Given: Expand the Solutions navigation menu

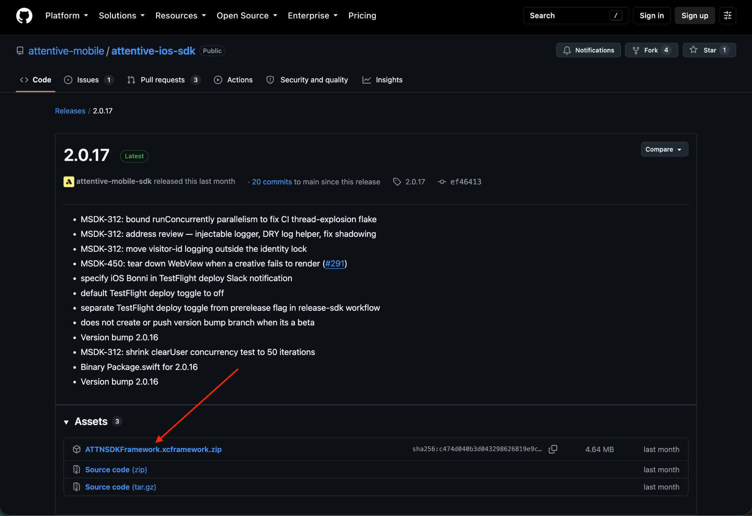Looking at the screenshot, I should point(122,16).
